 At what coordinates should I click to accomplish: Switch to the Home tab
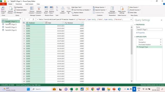pyautogui.click(x=10, y=4)
